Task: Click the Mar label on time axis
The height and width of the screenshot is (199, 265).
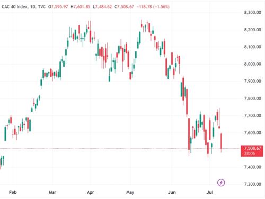Action: pyautogui.click(x=52, y=192)
